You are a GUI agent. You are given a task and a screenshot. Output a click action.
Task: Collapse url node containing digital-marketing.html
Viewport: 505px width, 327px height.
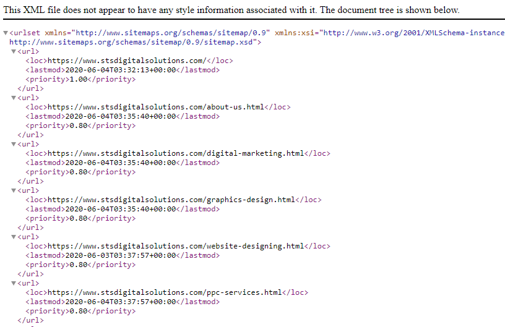tap(14, 144)
